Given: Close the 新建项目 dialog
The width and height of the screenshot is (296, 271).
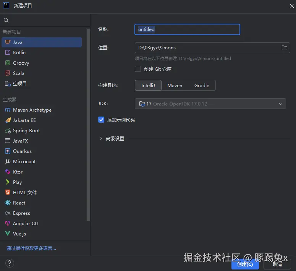Looking at the screenshot, I should point(291,6).
